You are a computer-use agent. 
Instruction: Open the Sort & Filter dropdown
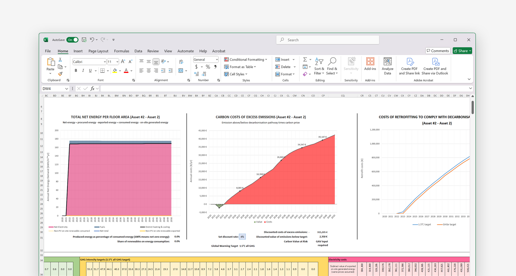[x=319, y=66]
